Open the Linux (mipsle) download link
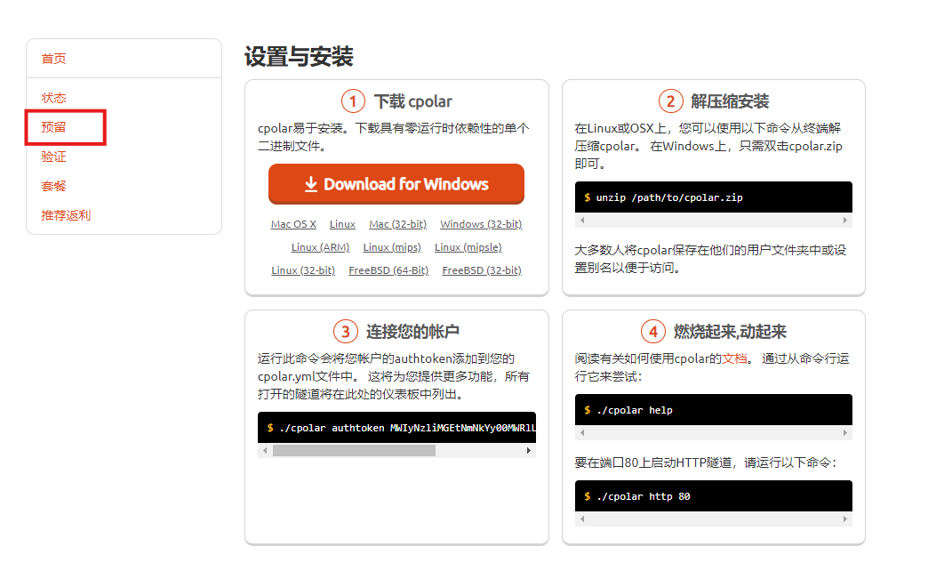The height and width of the screenshot is (579, 936). click(x=468, y=247)
